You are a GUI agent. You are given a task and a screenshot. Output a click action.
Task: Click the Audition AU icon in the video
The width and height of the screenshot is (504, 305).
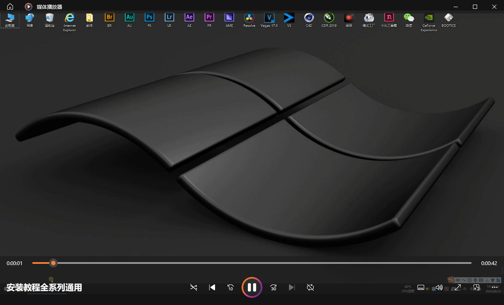coord(129,20)
